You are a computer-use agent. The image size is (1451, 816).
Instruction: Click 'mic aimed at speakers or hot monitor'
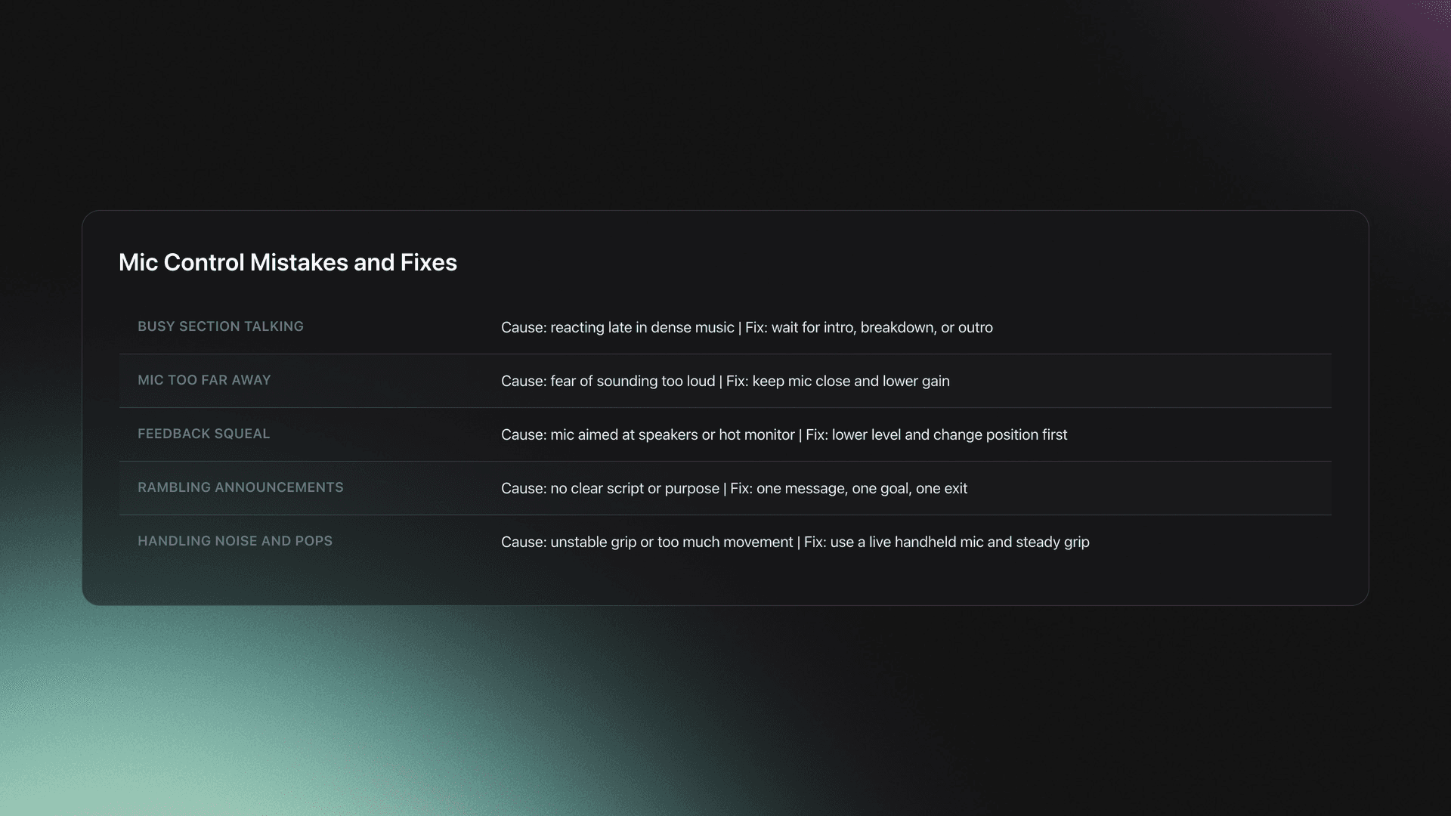(673, 434)
